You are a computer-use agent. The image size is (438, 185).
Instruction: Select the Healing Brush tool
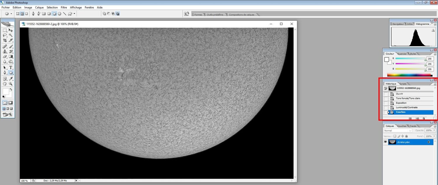[x=5, y=47]
